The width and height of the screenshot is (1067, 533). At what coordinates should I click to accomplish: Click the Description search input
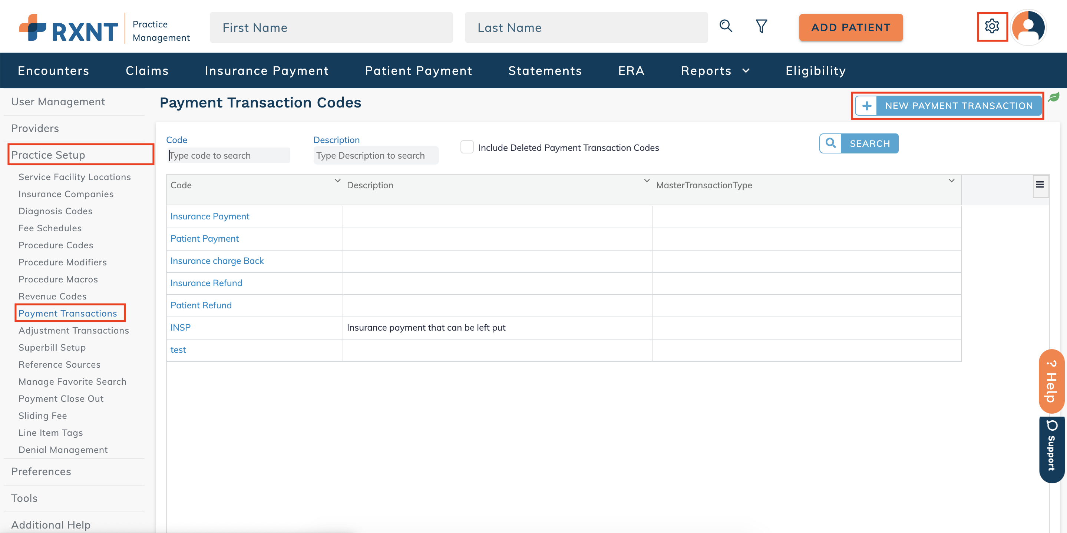376,155
